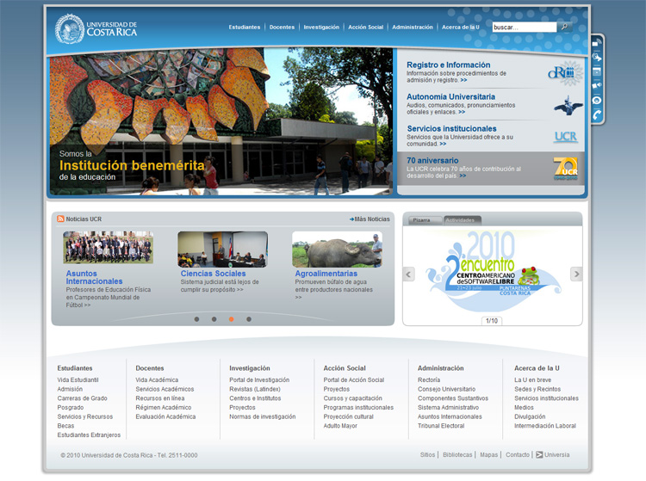Click the telephone icon in side toolbar

tap(597, 114)
